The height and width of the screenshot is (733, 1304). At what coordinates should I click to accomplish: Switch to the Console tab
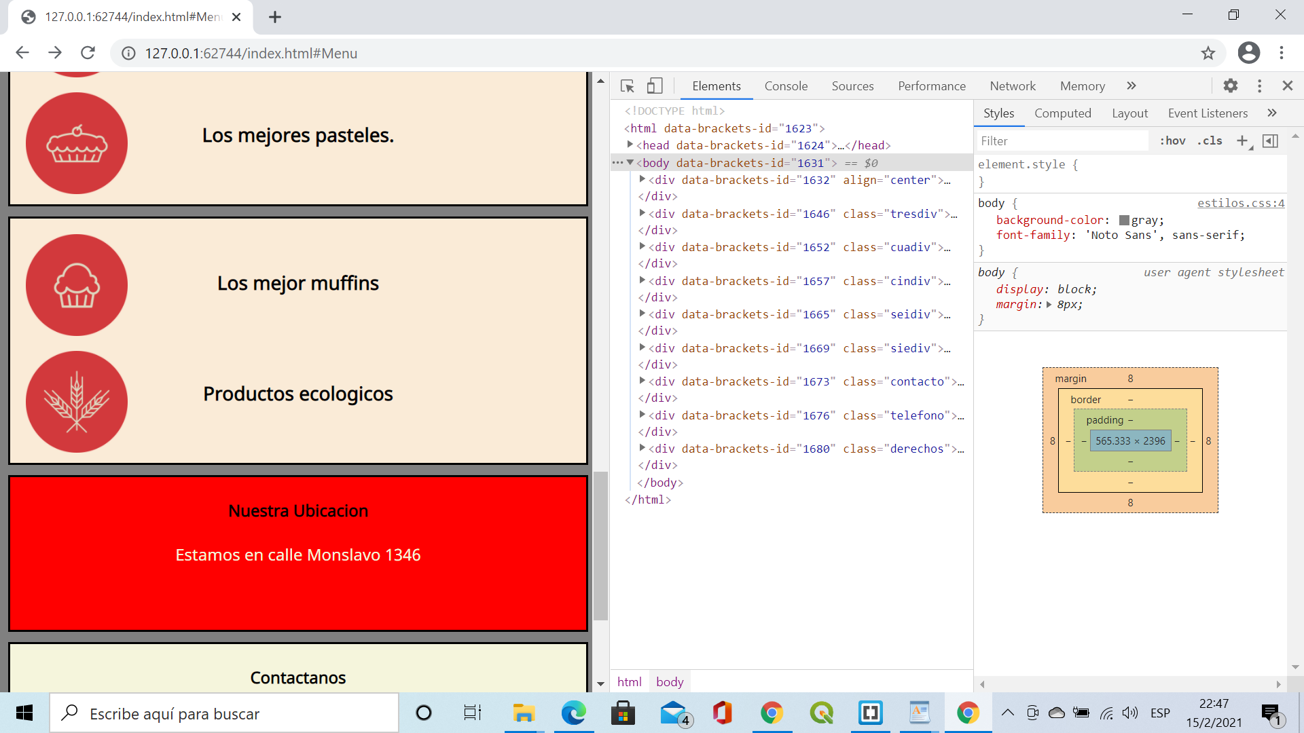click(x=786, y=86)
